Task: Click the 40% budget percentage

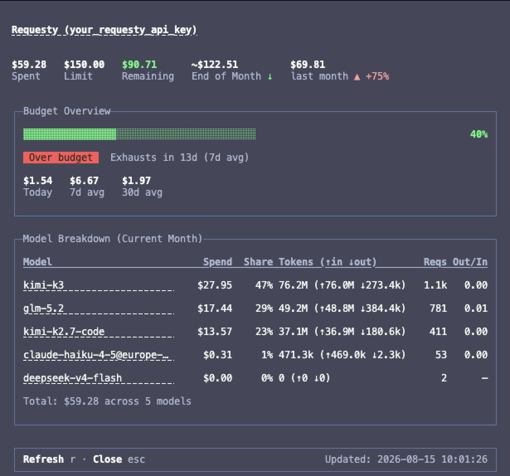Action: click(479, 134)
